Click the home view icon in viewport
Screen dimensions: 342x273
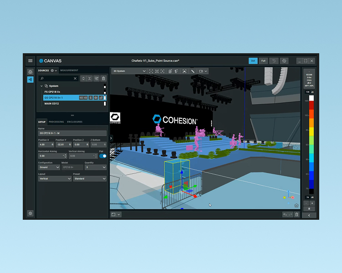pos(296,205)
